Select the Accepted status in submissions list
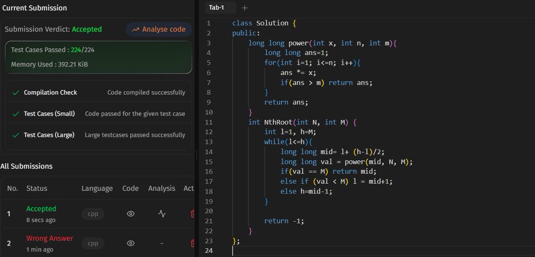 click(x=41, y=209)
